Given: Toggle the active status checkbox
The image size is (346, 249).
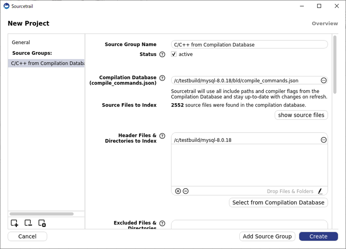Looking at the screenshot, I should pos(174,54).
